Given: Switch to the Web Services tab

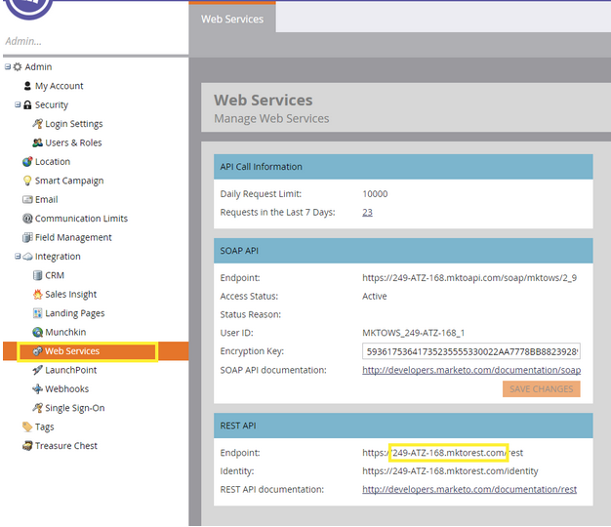Looking at the screenshot, I should click(232, 19).
